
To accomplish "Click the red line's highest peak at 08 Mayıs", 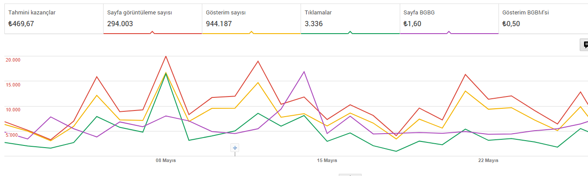I will tap(165, 56).
